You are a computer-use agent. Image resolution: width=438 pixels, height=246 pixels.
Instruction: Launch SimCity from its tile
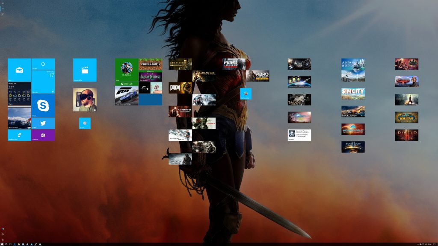pyautogui.click(x=353, y=94)
